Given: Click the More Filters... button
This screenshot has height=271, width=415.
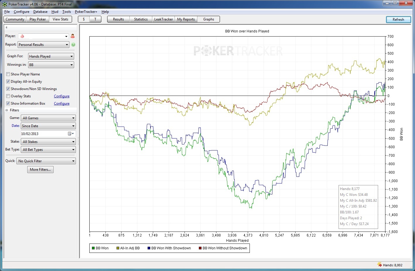Looking at the screenshot, I should (x=40, y=170).
